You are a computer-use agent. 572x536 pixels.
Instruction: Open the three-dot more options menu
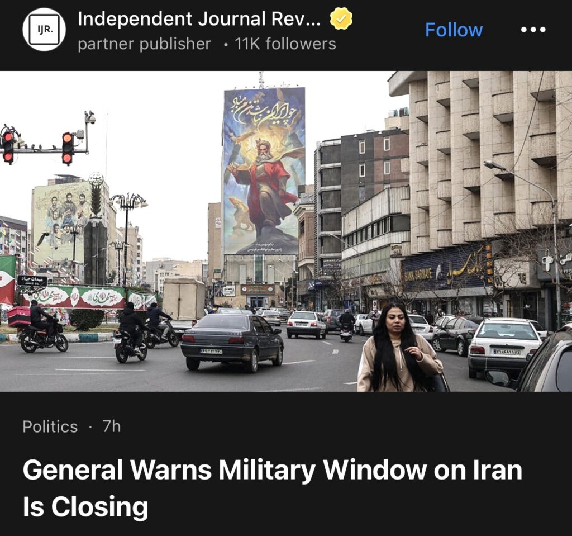[533, 30]
